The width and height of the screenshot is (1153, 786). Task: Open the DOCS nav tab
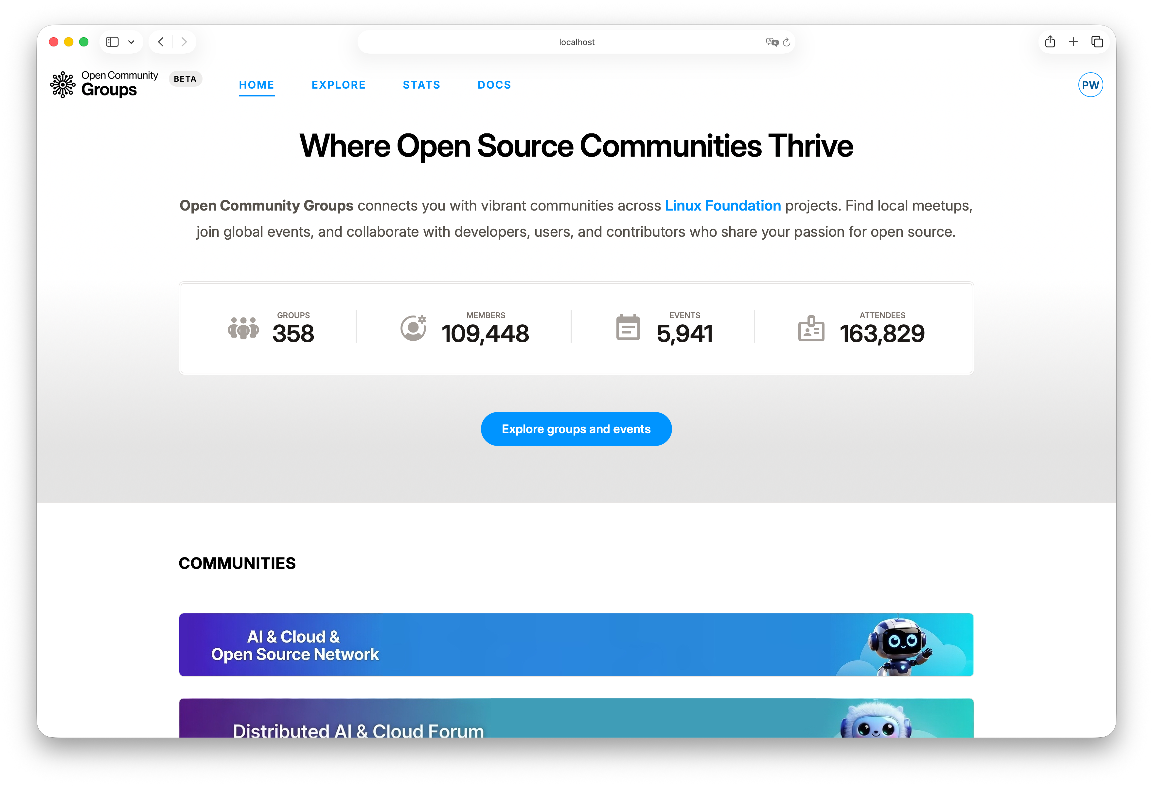point(494,85)
